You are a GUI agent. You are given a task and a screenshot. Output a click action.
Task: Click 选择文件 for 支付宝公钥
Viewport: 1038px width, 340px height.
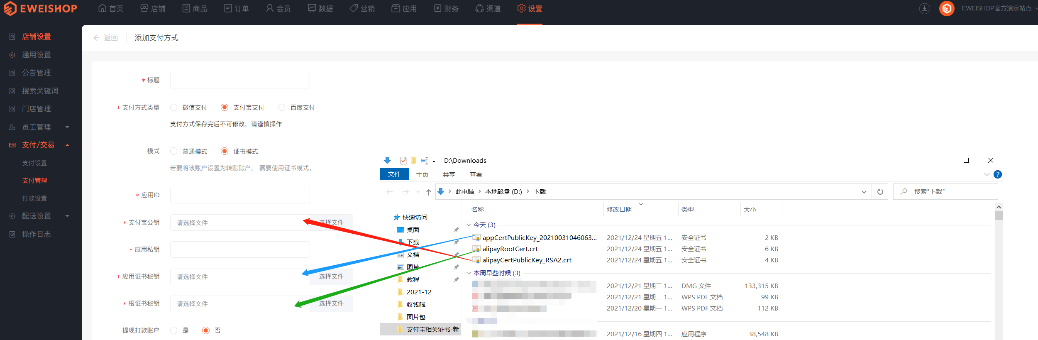[x=331, y=223]
